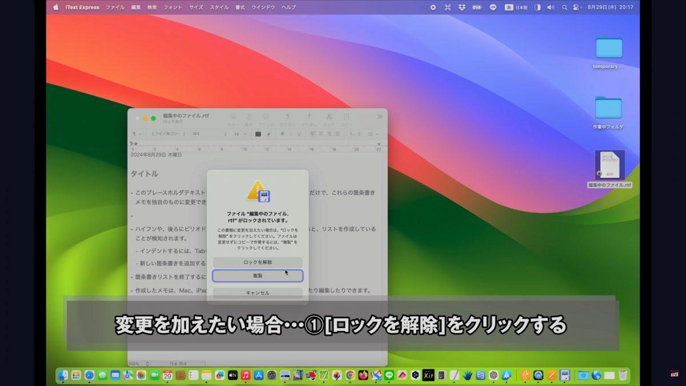Screen dimensions: 686x386
Task: Open Safari from the Dock
Action: point(90,375)
